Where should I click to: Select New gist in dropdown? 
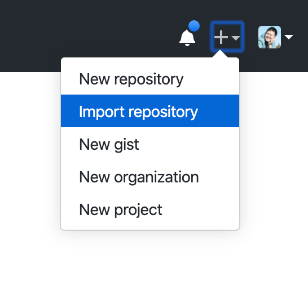[150, 144]
